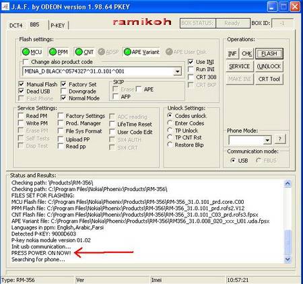Click the BOX ID field
The height and width of the screenshot is (284, 303).
(x=282, y=23)
